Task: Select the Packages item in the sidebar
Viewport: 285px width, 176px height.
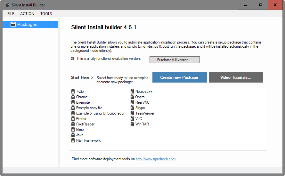Action: [x=30, y=24]
